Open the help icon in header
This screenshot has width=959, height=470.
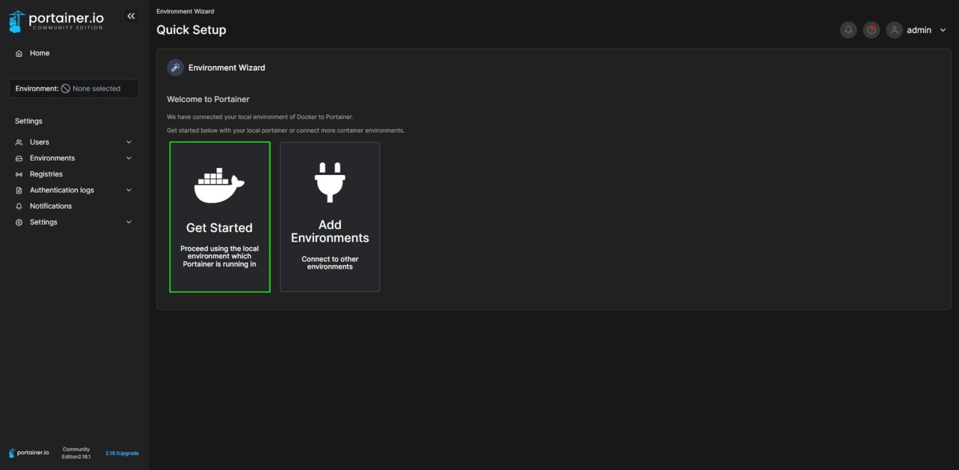click(x=871, y=30)
